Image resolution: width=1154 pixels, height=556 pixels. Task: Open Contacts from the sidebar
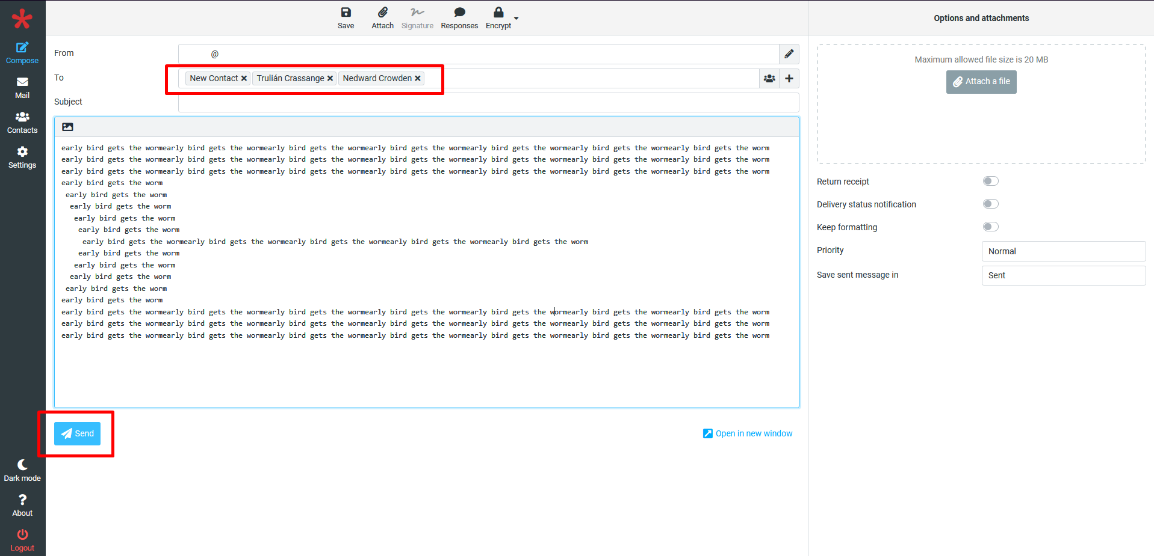[x=22, y=123]
